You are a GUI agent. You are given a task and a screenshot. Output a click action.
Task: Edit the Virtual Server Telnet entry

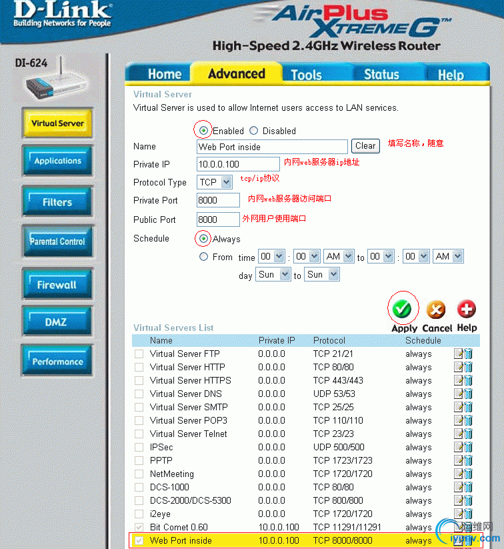pyautogui.click(x=458, y=434)
